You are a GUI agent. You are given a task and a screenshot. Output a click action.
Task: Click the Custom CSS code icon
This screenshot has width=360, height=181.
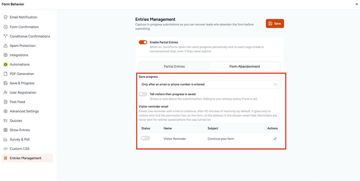click(x=6, y=149)
